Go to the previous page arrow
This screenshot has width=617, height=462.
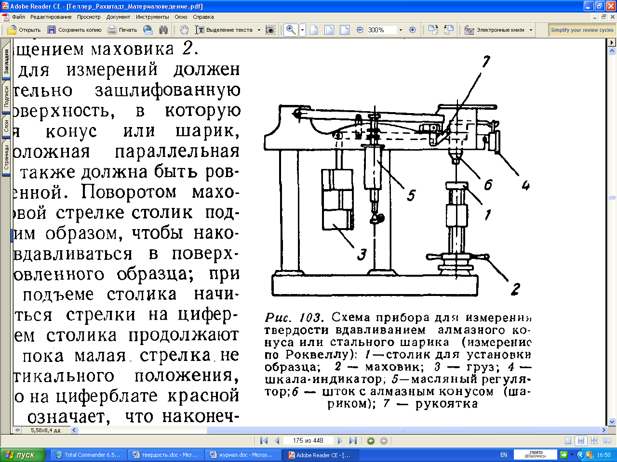(x=277, y=440)
